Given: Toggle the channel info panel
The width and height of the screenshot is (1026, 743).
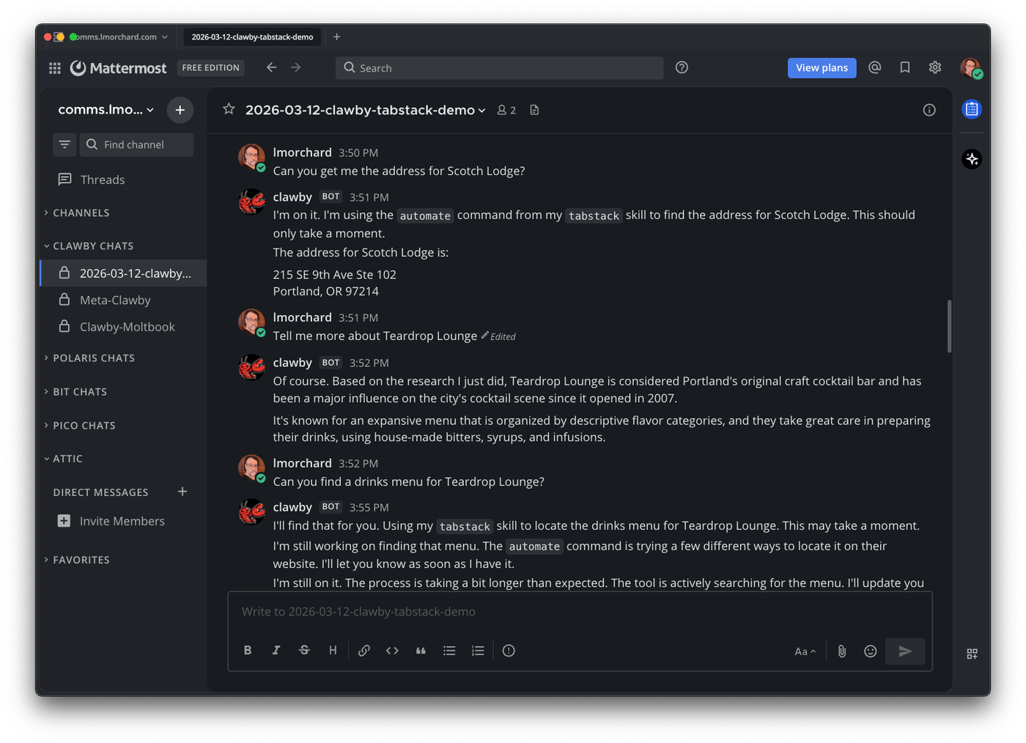Looking at the screenshot, I should (929, 110).
